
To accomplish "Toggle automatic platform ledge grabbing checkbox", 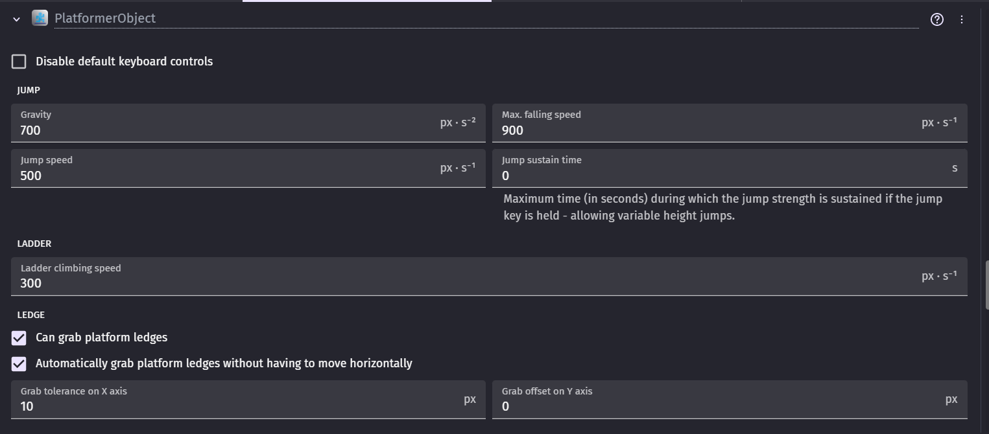I will coord(19,364).
